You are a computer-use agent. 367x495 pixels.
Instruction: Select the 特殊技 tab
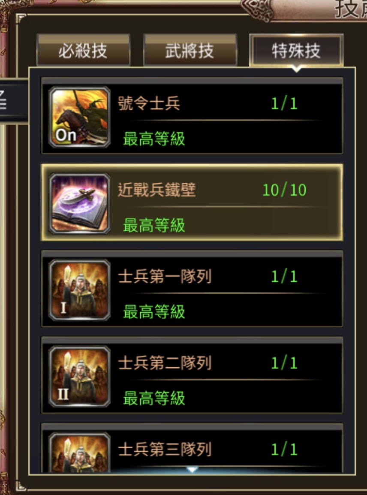click(x=296, y=50)
